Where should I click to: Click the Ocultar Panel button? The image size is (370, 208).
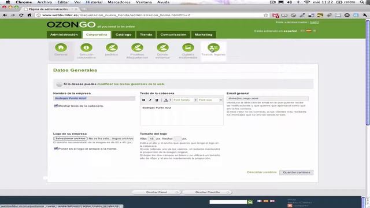coord(157,192)
